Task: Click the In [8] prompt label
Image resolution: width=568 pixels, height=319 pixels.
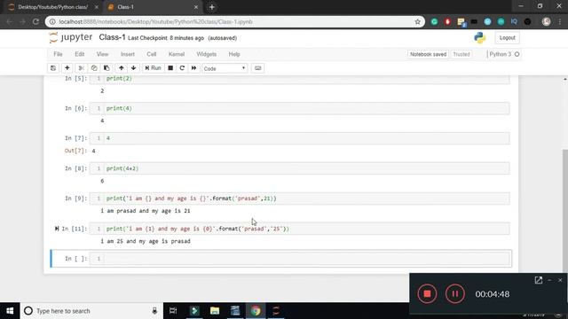Action: pyautogui.click(x=75, y=168)
